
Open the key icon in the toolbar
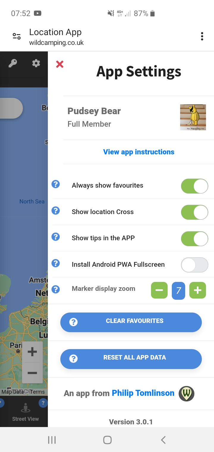[13, 63]
